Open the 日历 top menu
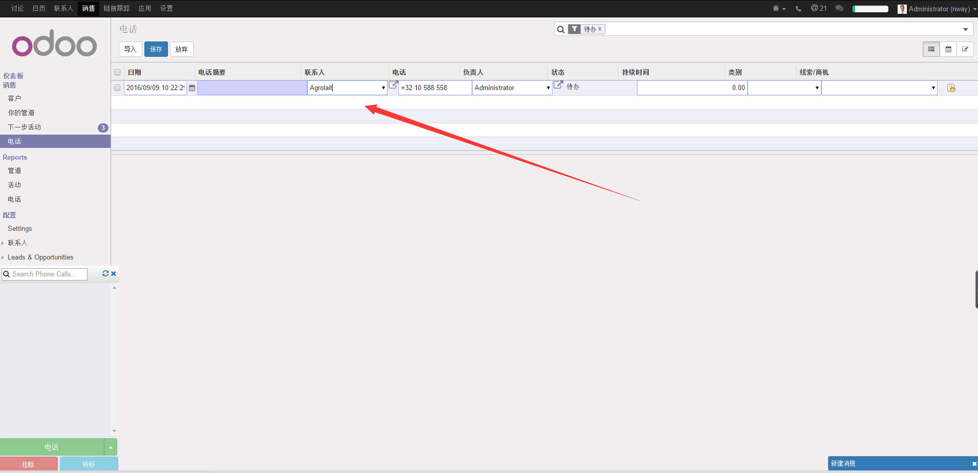 click(39, 9)
